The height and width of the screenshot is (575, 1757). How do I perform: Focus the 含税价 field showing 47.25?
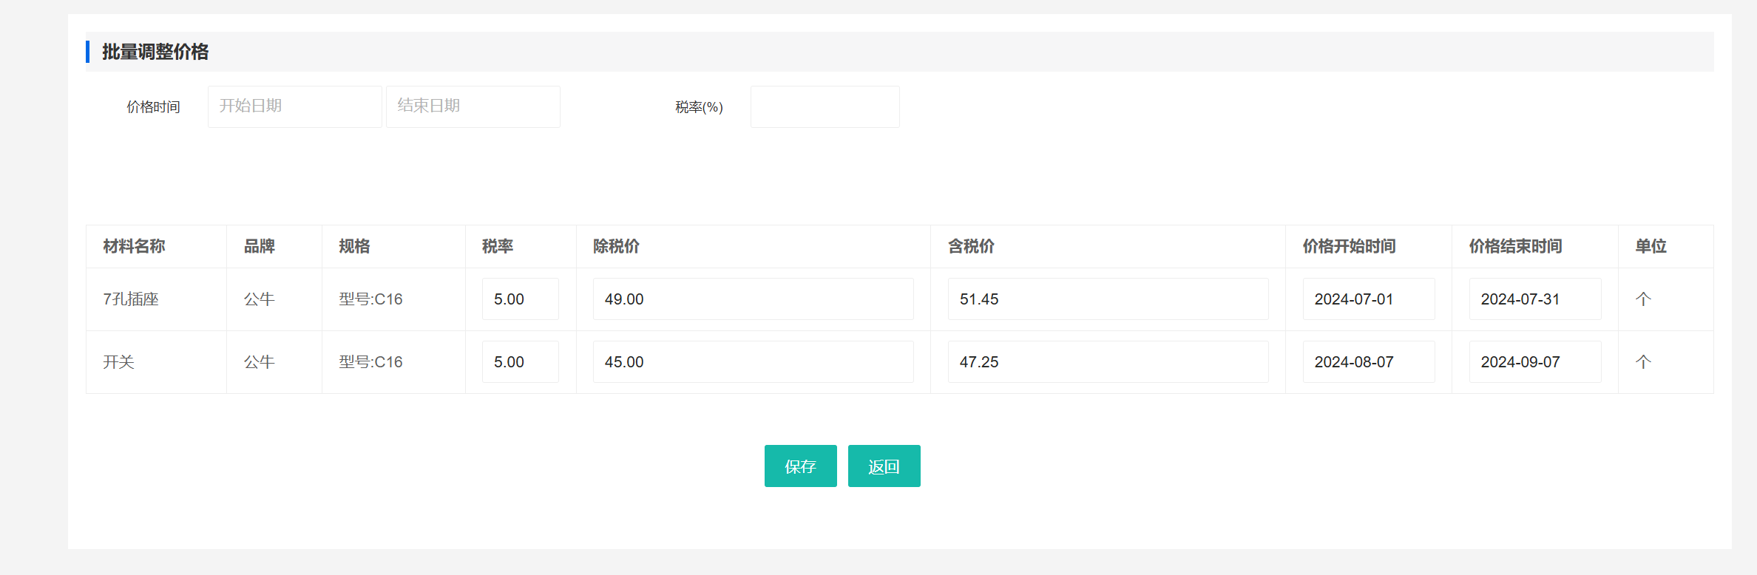[1108, 362]
